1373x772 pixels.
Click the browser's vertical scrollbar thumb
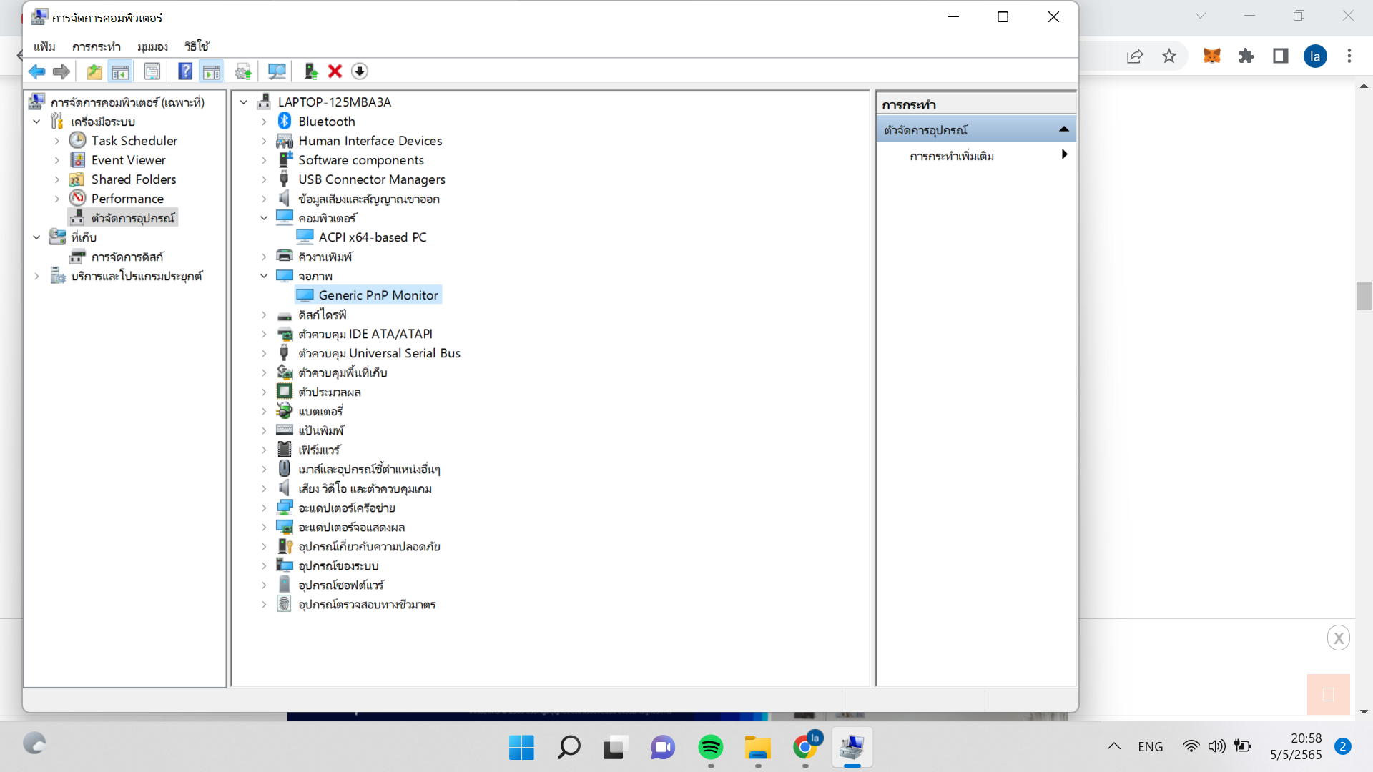point(1363,296)
